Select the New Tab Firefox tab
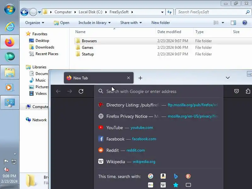Image resolution: width=252 pixels, height=189 pixels. (x=99, y=78)
